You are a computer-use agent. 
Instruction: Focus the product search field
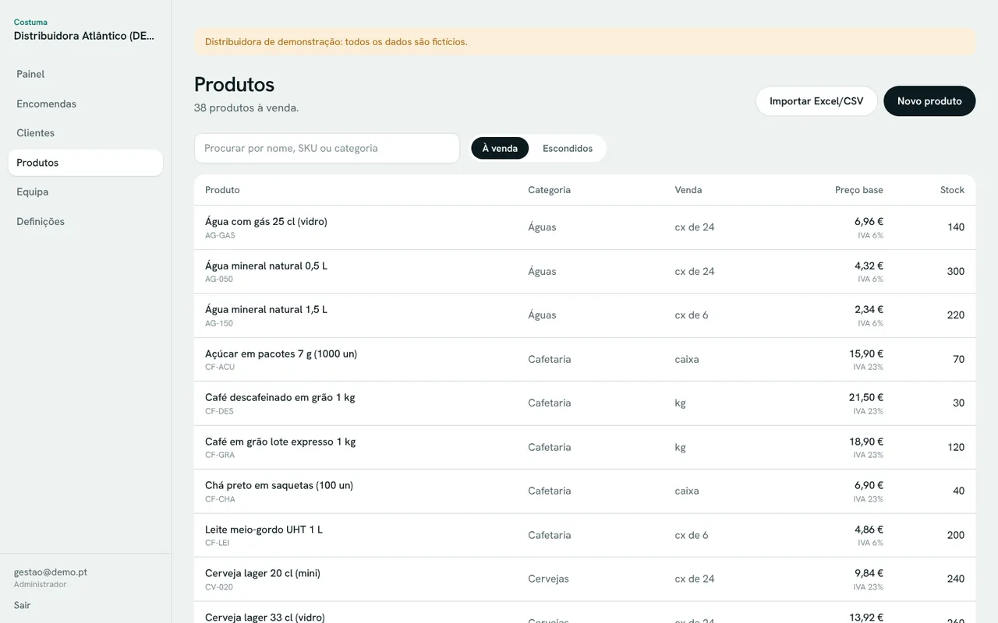click(327, 148)
